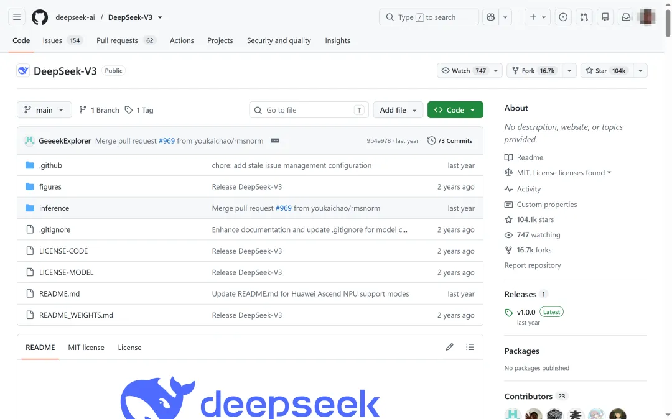Select the License tab above README
This screenshot has height=419, width=672.
point(129,347)
